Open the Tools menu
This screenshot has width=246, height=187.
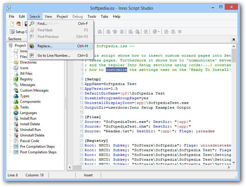coord(92,17)
